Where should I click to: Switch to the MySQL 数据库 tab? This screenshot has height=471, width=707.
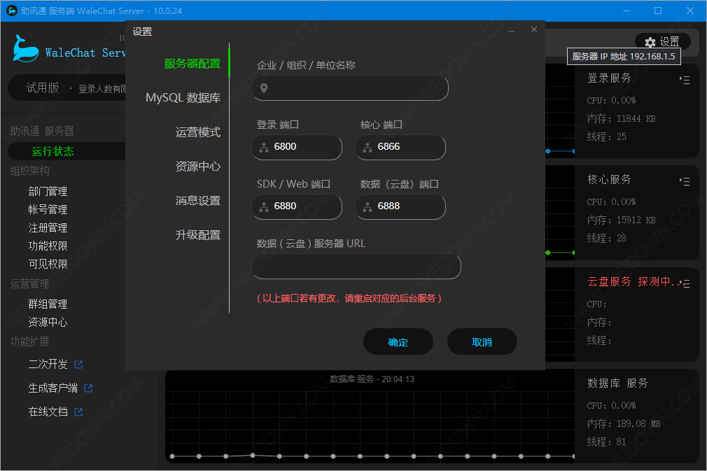183,98
